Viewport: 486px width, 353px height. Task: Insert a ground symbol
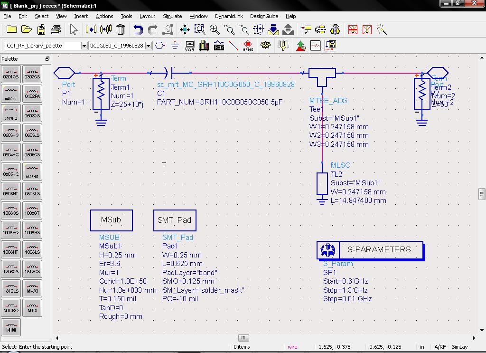point(175,46)
